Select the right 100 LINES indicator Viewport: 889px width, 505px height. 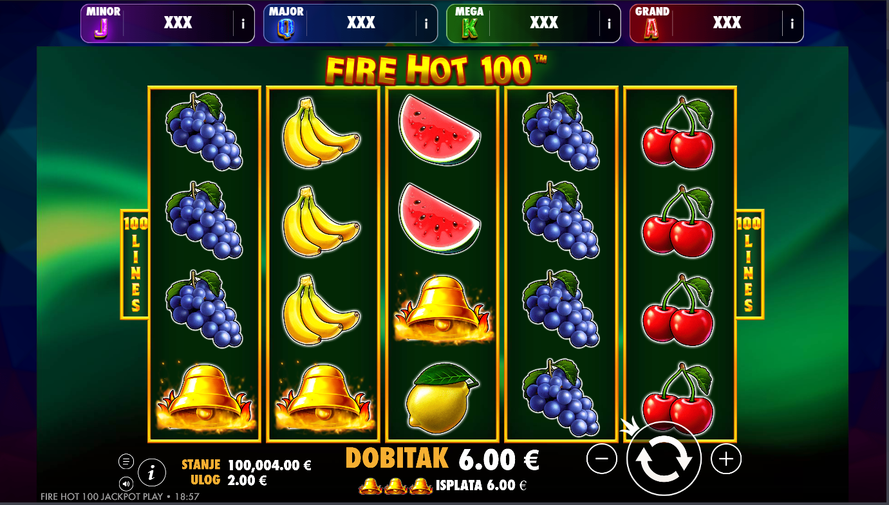[x=749, y=264]
